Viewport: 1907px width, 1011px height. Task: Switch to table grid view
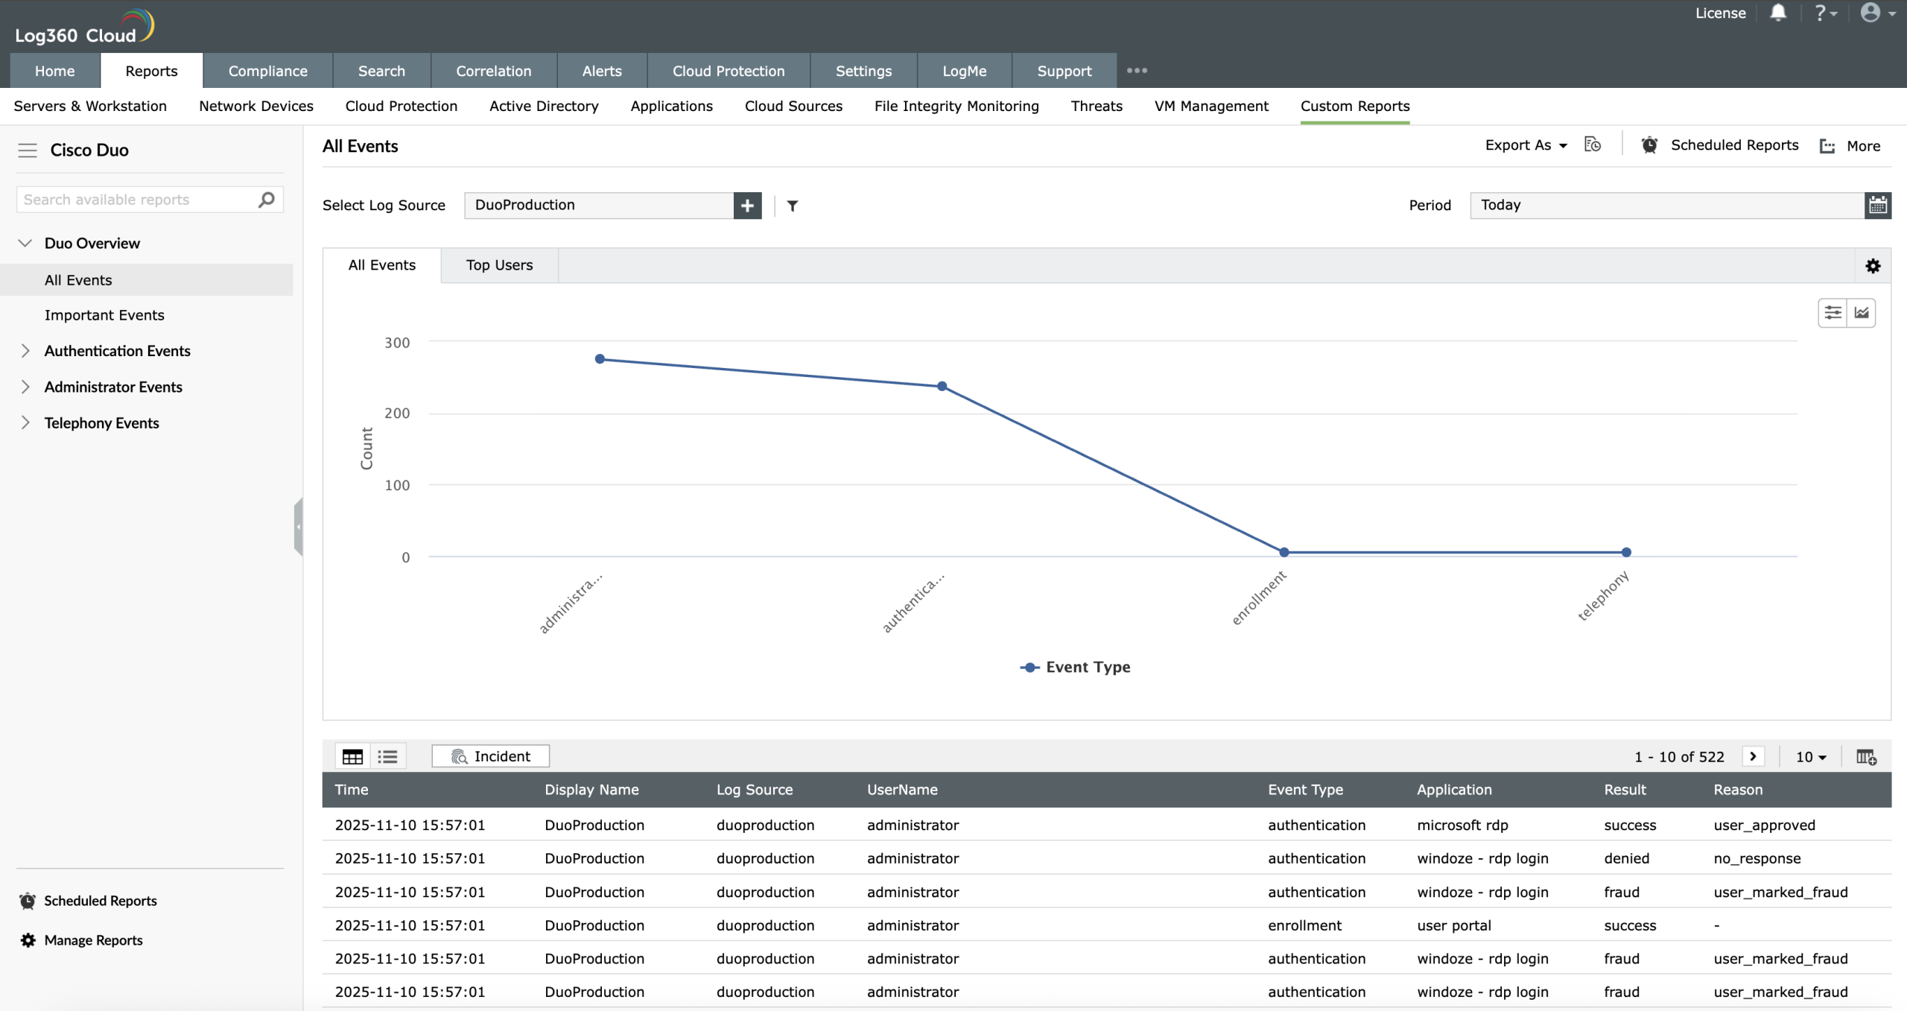(x=352, y=757)
